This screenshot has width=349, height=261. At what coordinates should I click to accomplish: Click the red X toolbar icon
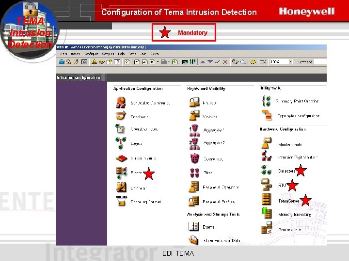point(225,62)
